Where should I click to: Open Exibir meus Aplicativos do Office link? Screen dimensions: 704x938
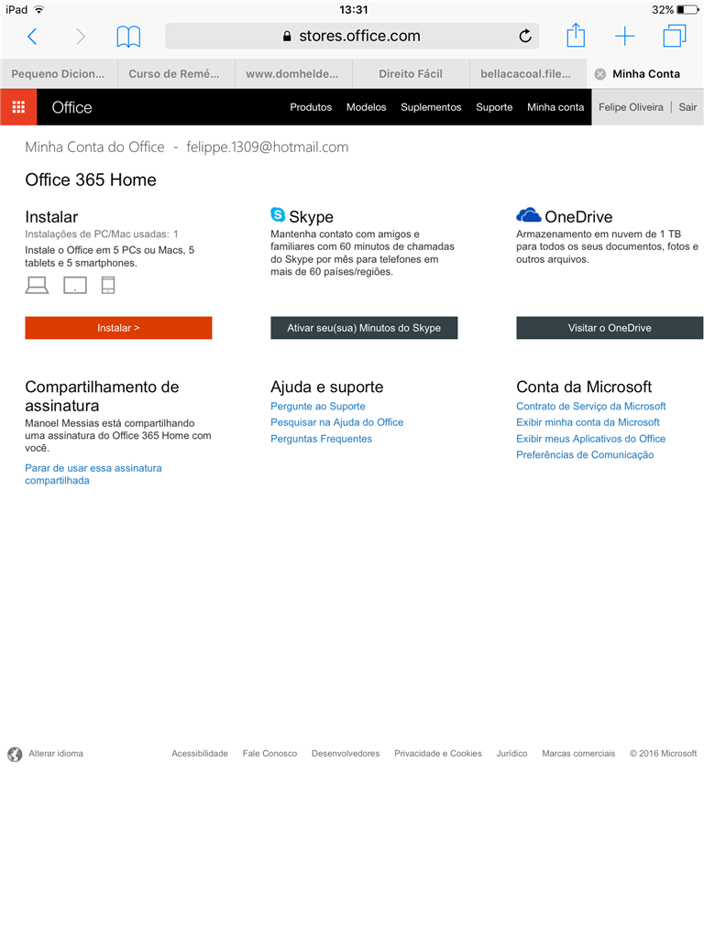pos(591,439)
